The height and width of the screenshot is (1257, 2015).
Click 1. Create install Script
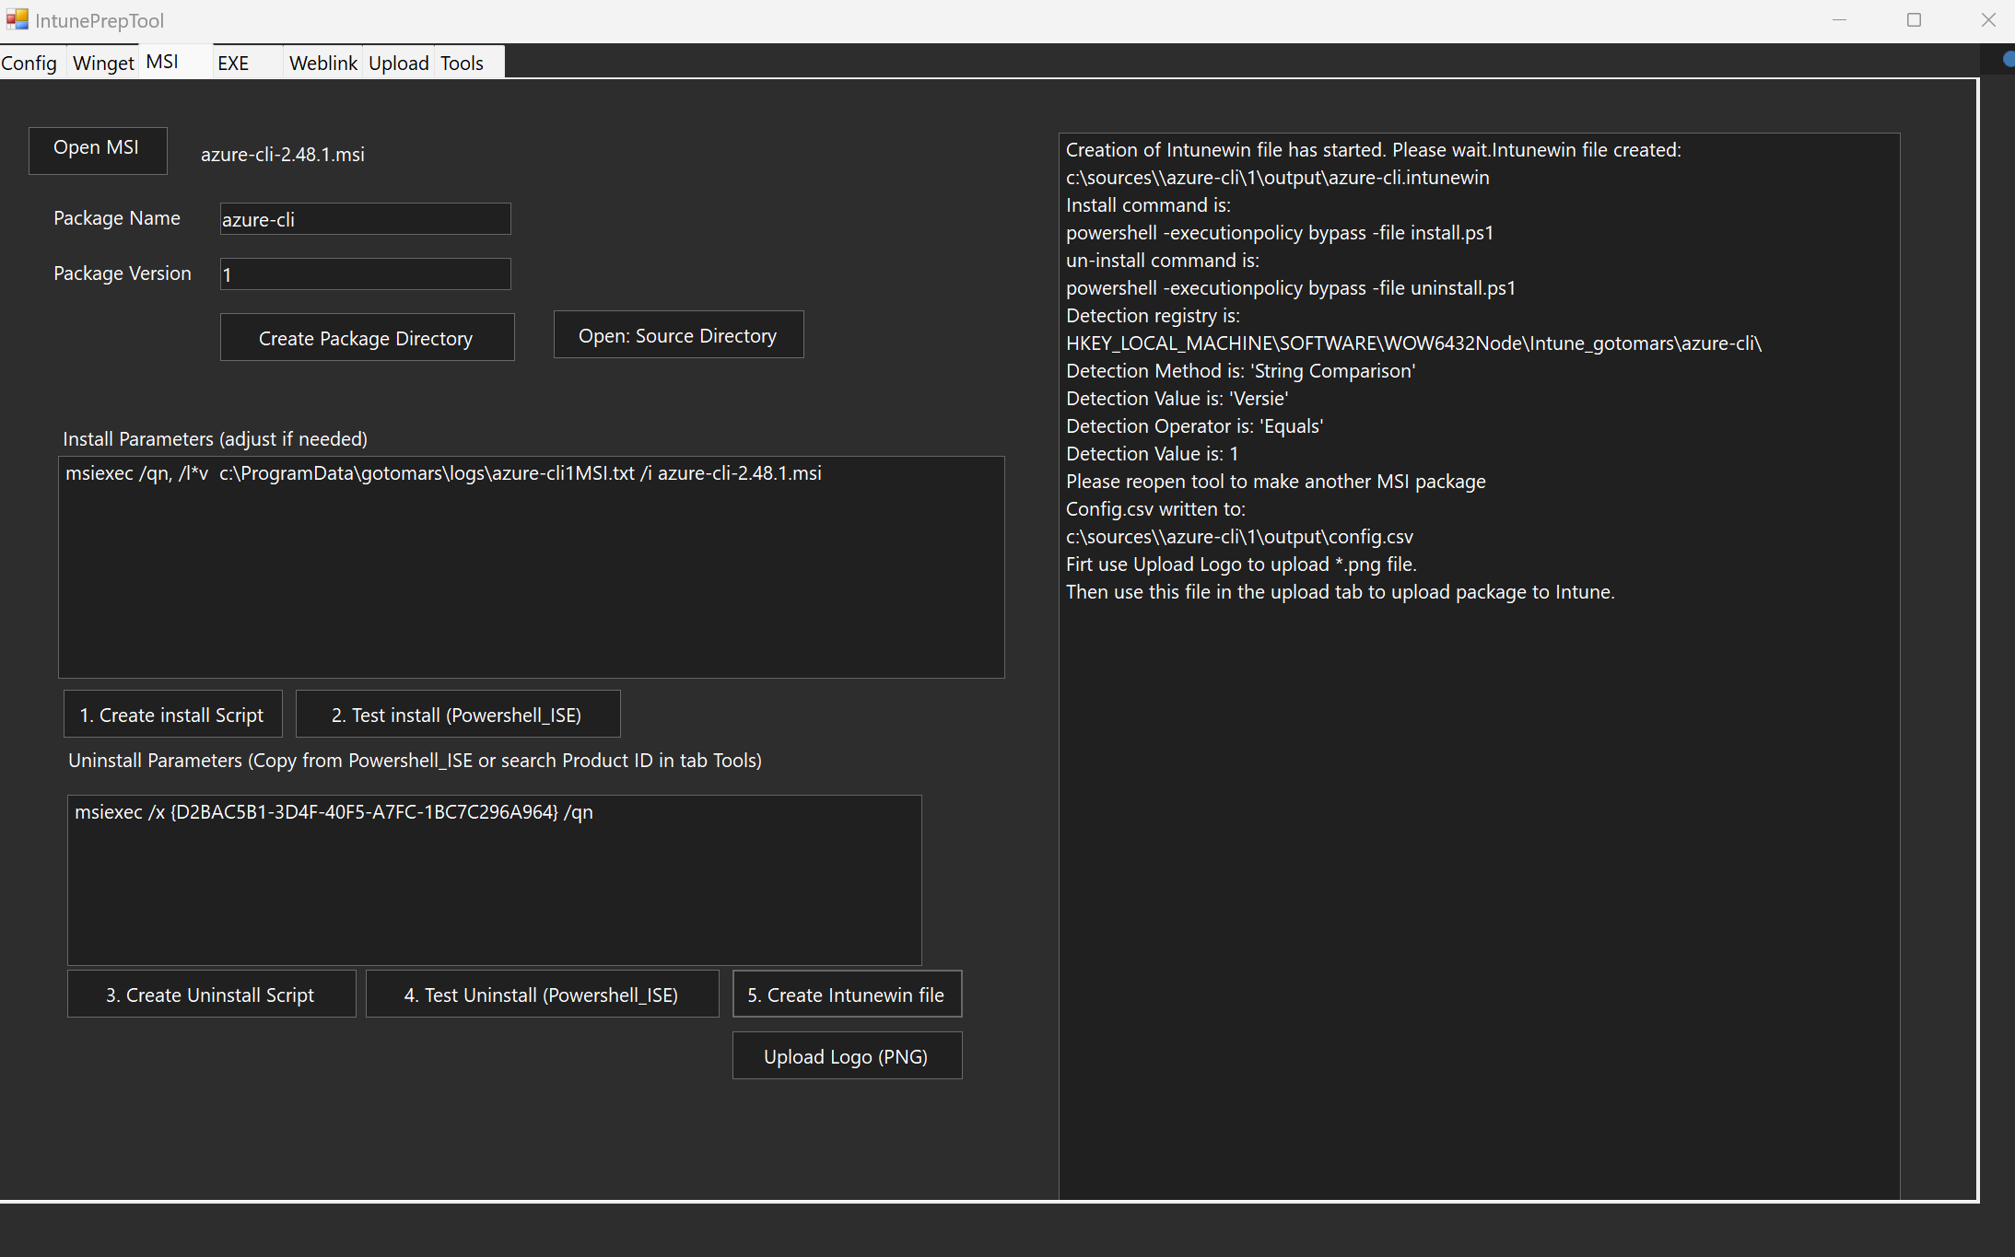tap(172, 715)
